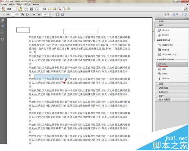Open page thumbnails panel in left sidebar
The height and width of the screenshot is (151, 189).
click(x=3, y=20)
